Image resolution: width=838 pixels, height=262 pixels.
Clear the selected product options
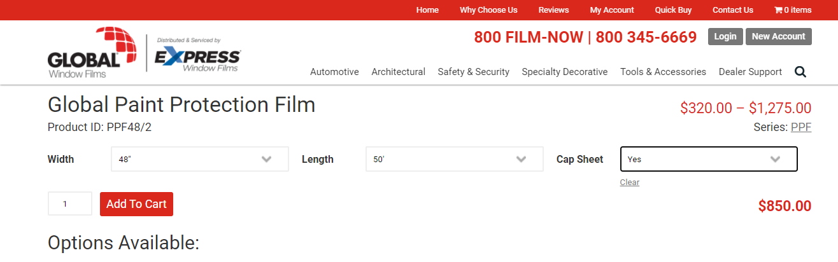tap(629, 183)
